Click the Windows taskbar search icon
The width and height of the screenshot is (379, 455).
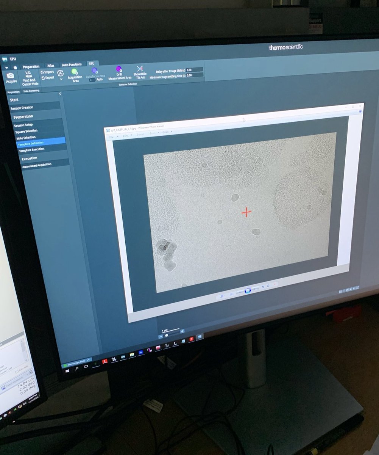[x=76, y=369]
